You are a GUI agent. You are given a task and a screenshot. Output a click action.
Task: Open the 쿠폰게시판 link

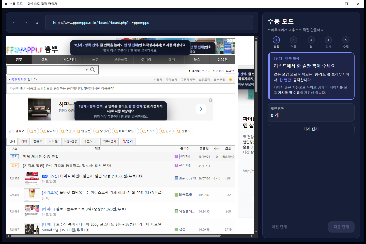[188, 80]
